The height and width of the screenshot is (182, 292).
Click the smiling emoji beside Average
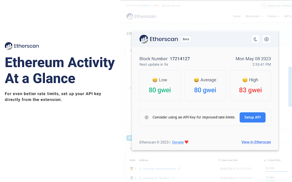(x=196, y=80)
